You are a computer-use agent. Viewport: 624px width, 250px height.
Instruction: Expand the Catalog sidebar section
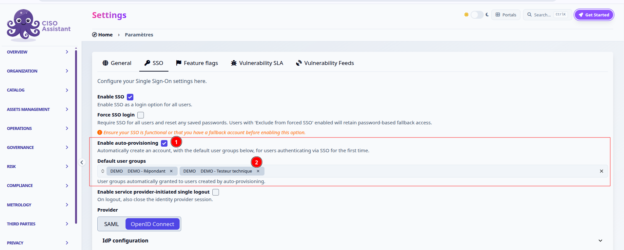tap(38, 90)
